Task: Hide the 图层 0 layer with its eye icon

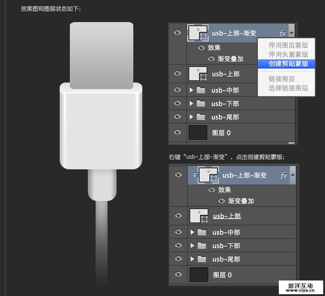Action: (177, 133)
